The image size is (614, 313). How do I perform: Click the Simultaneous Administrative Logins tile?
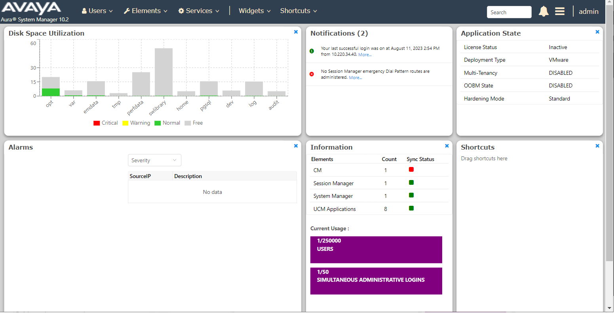tap(376, 281)
